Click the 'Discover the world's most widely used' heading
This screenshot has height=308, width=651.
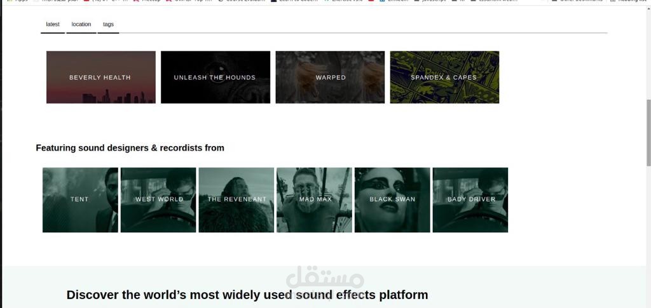pyautogui.click(x=247, y=295)
